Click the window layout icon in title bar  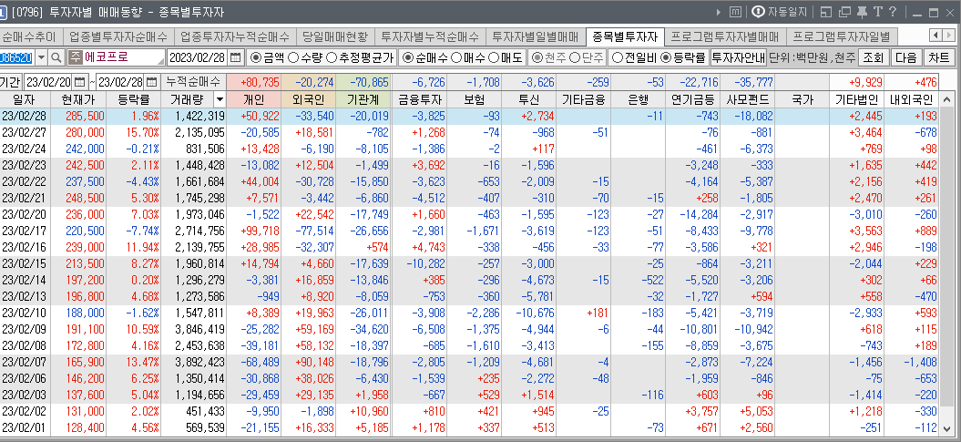point(824,12)
